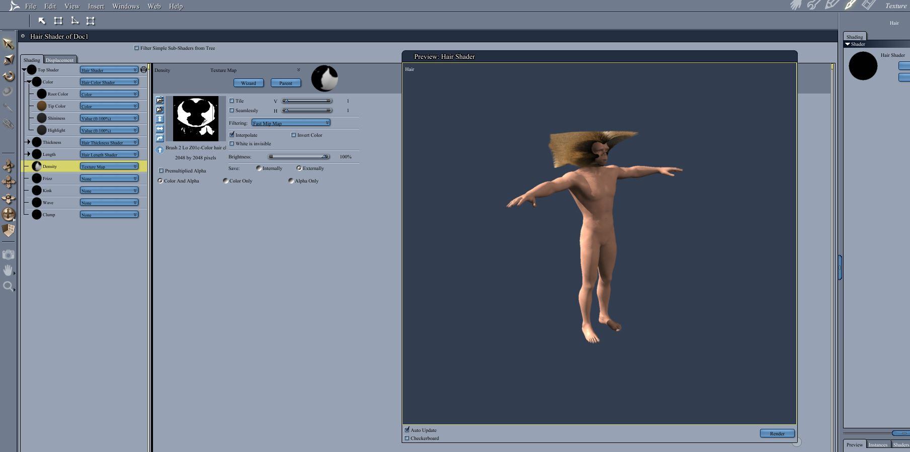The width and height of the screenshot is (910, 452).
Task: Select the Alpha Only radio button
Action: click(x=291, y=181)
